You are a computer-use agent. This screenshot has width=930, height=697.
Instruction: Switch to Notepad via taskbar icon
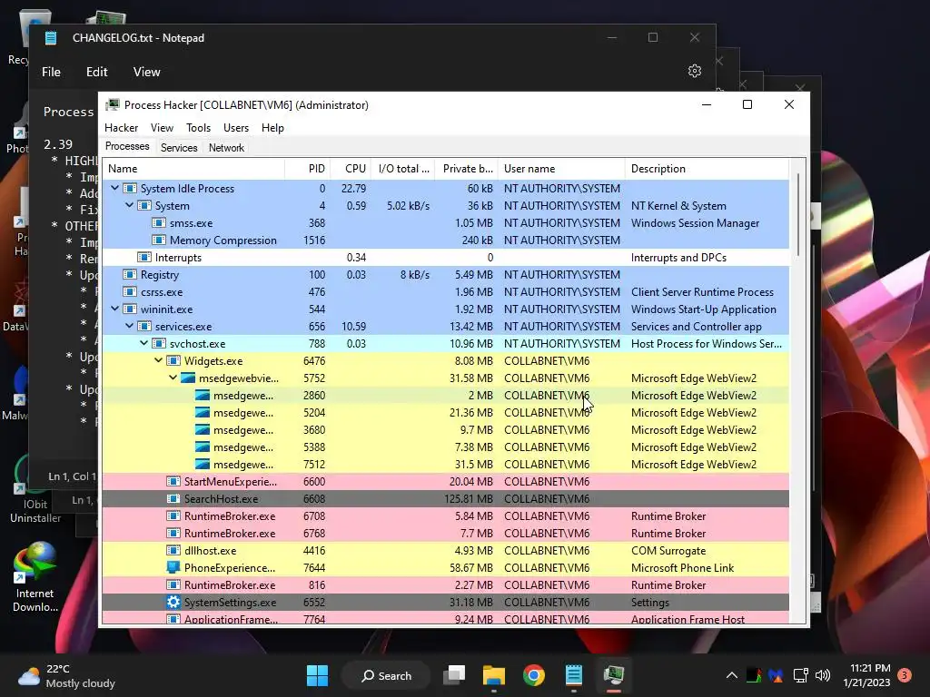[574, 675]
